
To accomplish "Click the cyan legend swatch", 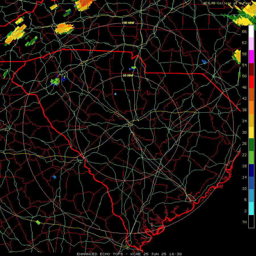I will point(251,208).
